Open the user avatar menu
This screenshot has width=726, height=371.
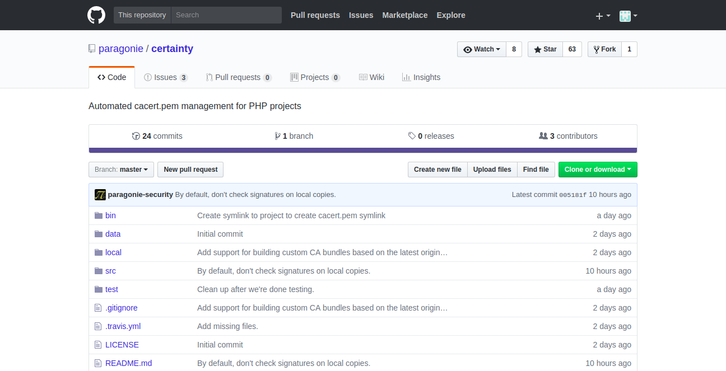(629, 16)
